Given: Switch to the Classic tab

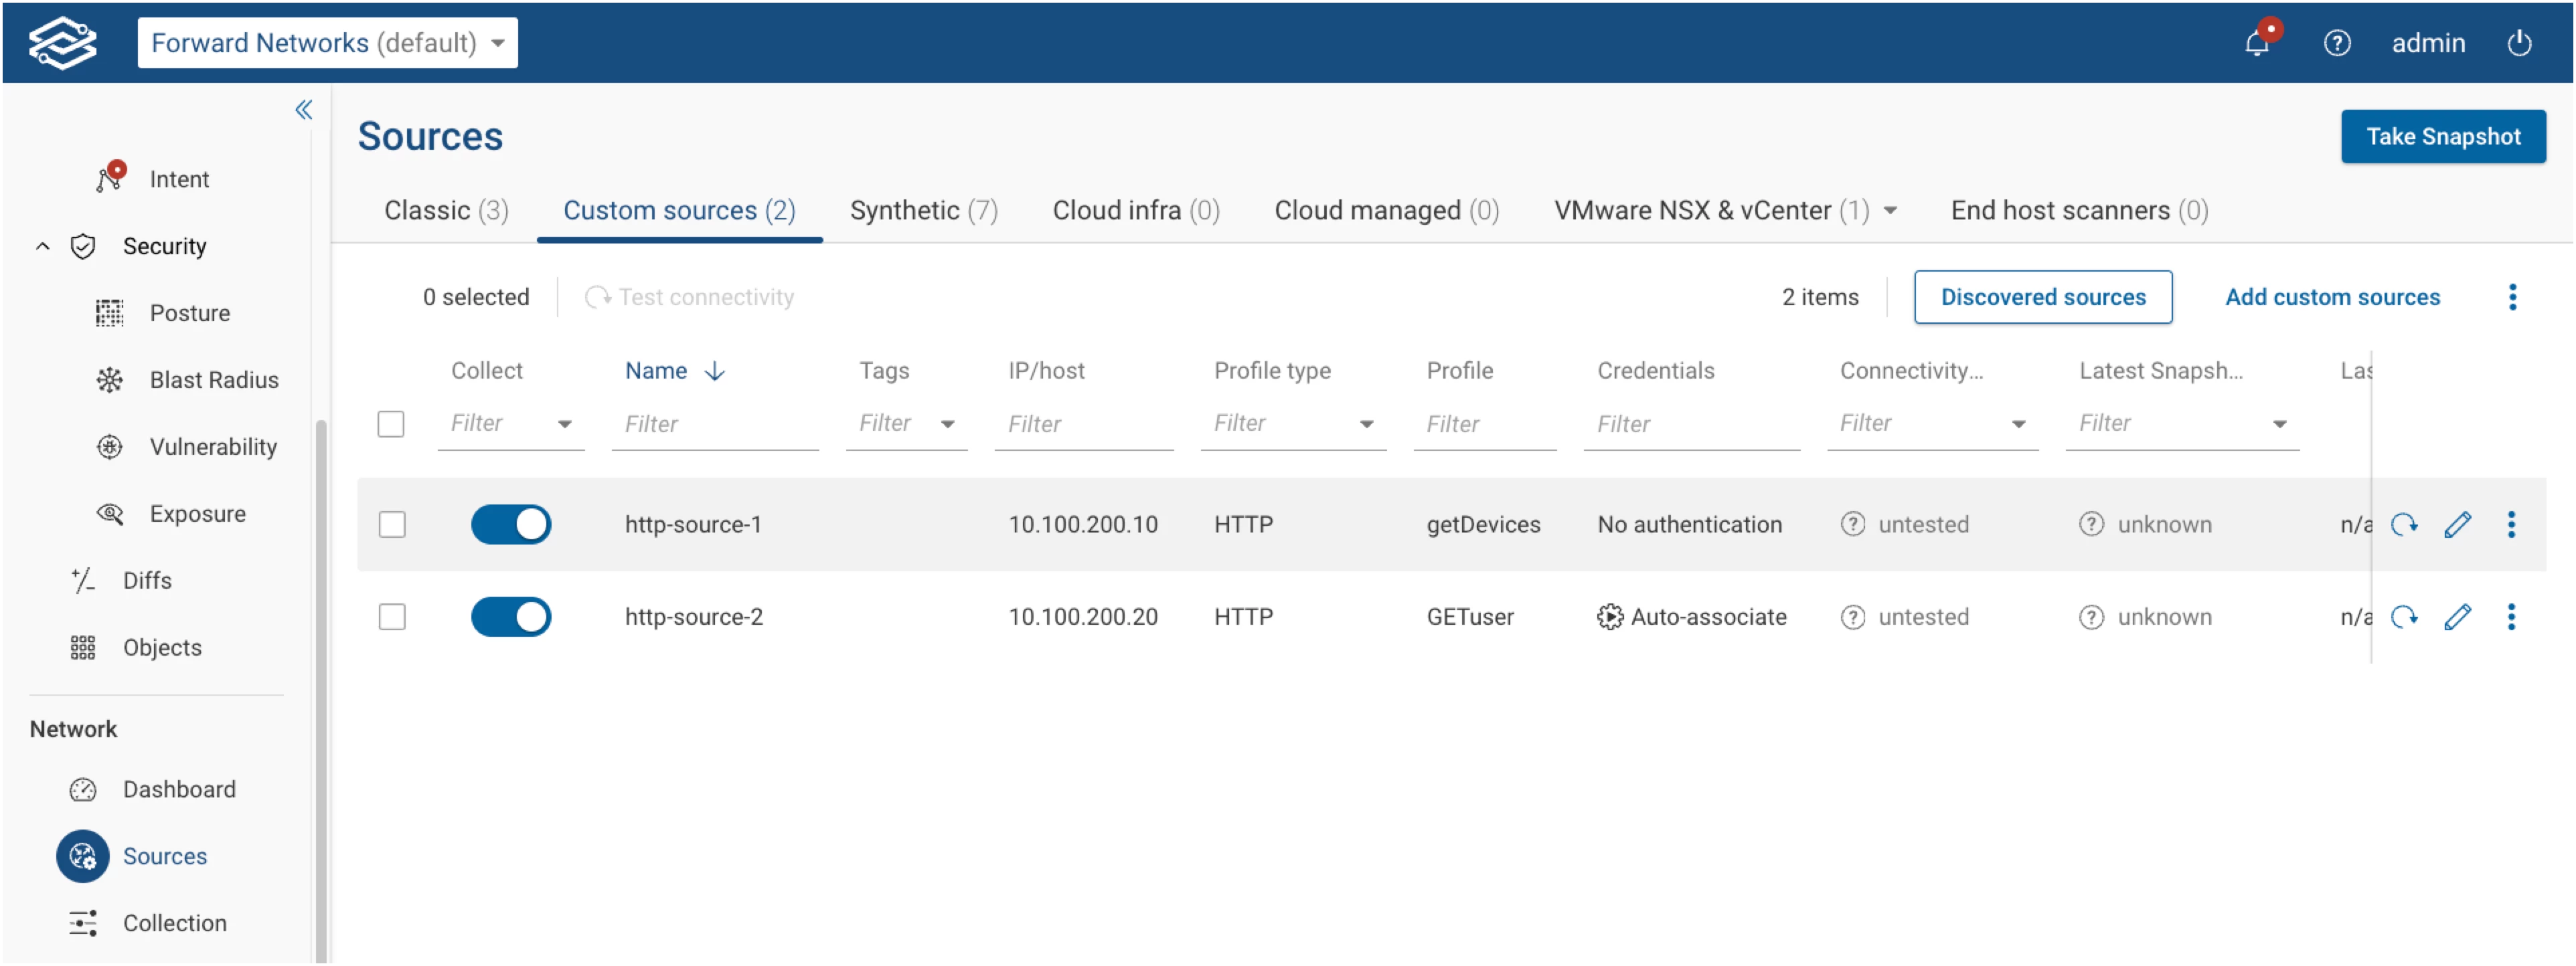Looking at the screenshot, I should pyautogui.click(x=446, y=211).
